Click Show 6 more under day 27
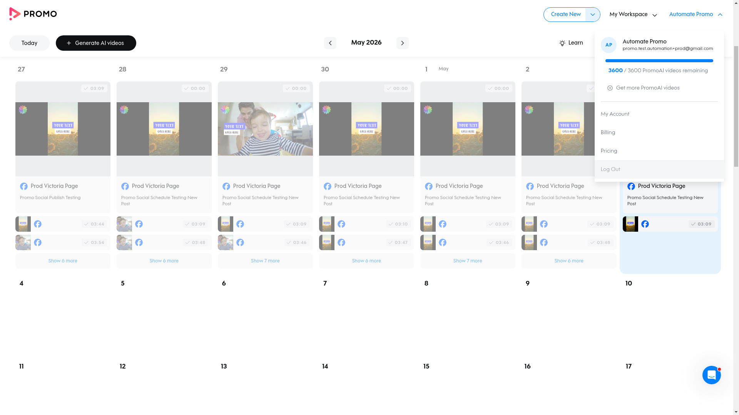The height and width of the screenshot is (415, 739). point(63,261)
